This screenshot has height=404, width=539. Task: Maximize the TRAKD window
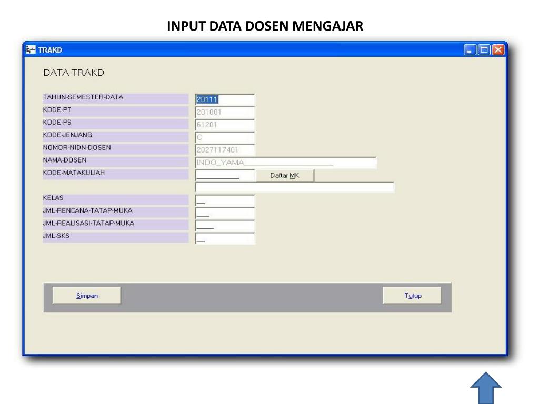click(484, 50)
